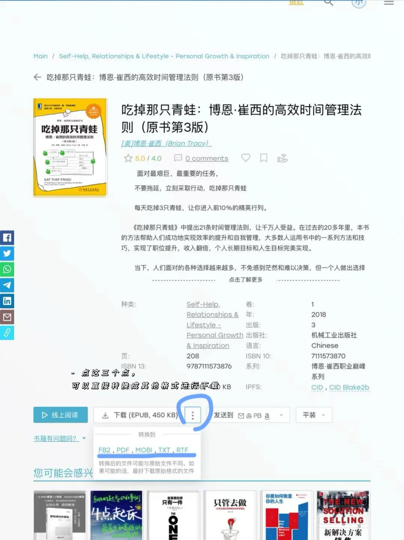Viewport: 404px width, 540px height.
Task: Open the search magnifier at top
Action: click(x=328, y=3)
